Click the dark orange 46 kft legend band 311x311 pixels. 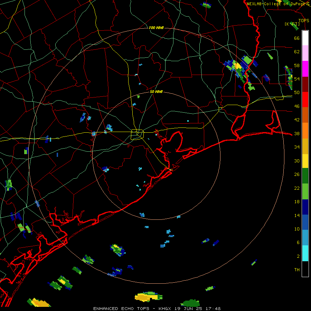tap(305, 115)
